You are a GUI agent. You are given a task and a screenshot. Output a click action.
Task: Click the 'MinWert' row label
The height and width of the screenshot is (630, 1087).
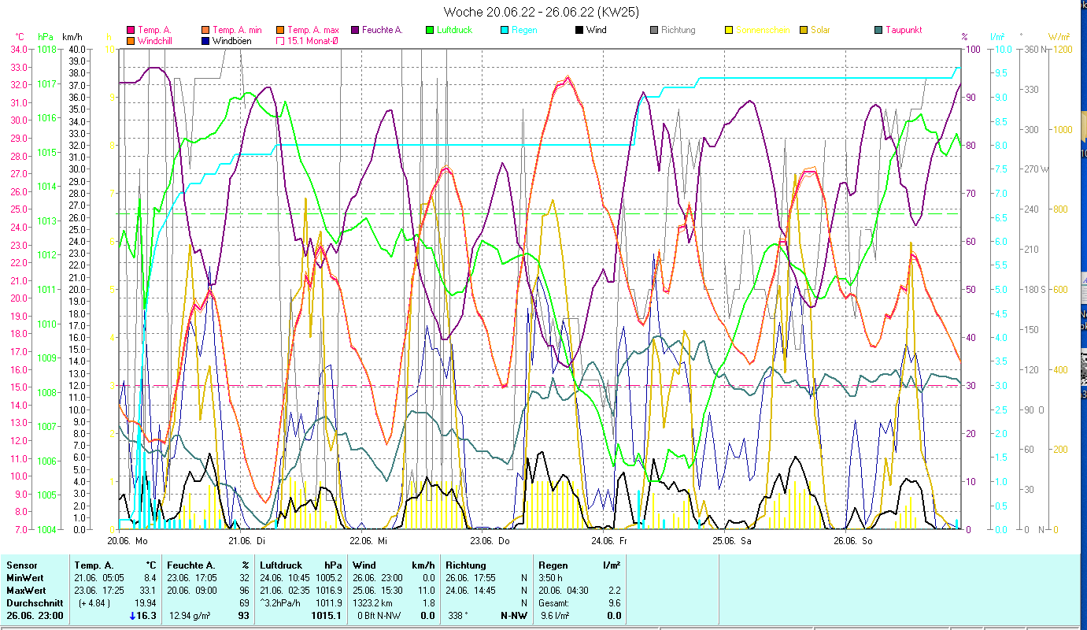tap(24, 578)
